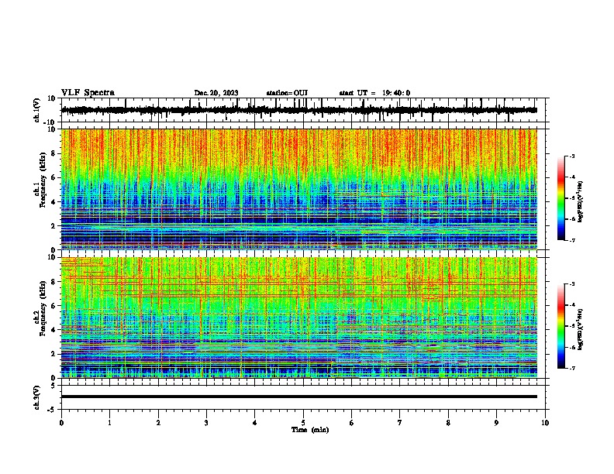Viewport: 614px width, 474px height.
Task: Click time axis tick label "5"
Action: 303,423
